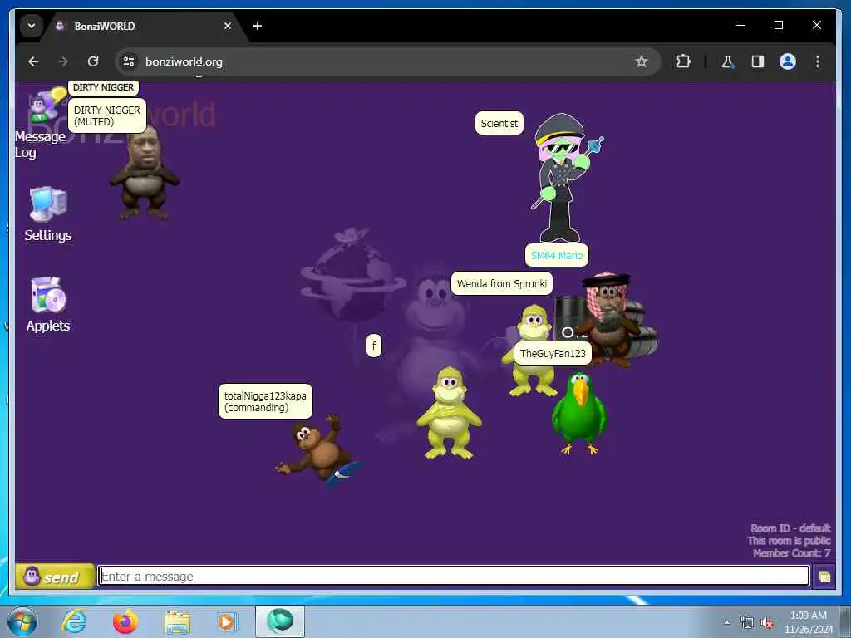Click the active browser taskbar button
The width and height of the screenshot is (851, 638).
click(x=280, y=621)
